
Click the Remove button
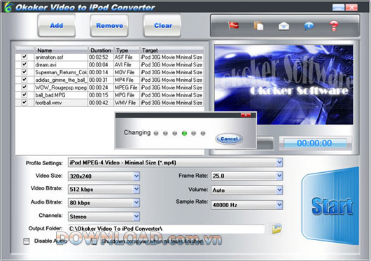coord(109,25)
